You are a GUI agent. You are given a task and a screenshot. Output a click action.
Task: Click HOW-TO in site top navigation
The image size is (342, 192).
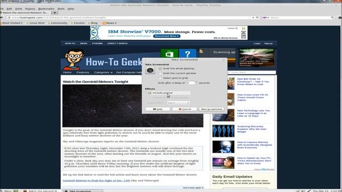70,43
